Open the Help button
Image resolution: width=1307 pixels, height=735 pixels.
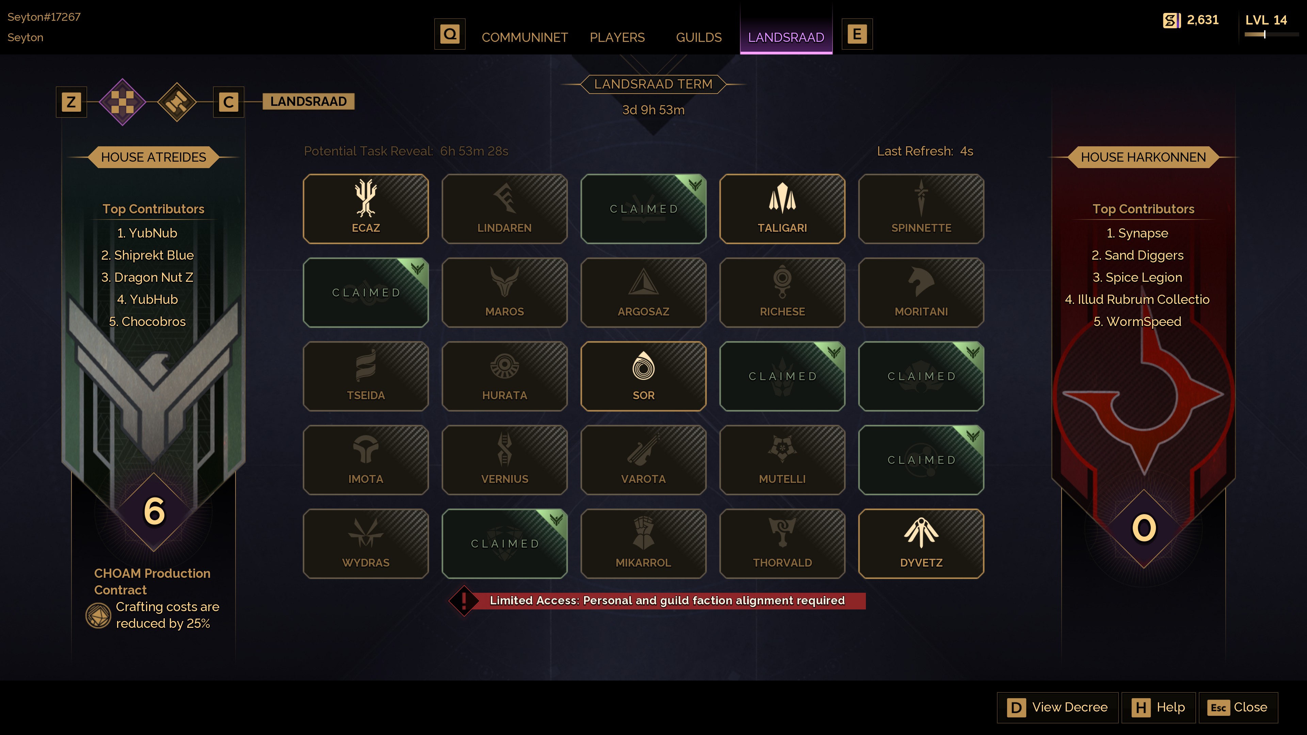[x=1158, y=707]
